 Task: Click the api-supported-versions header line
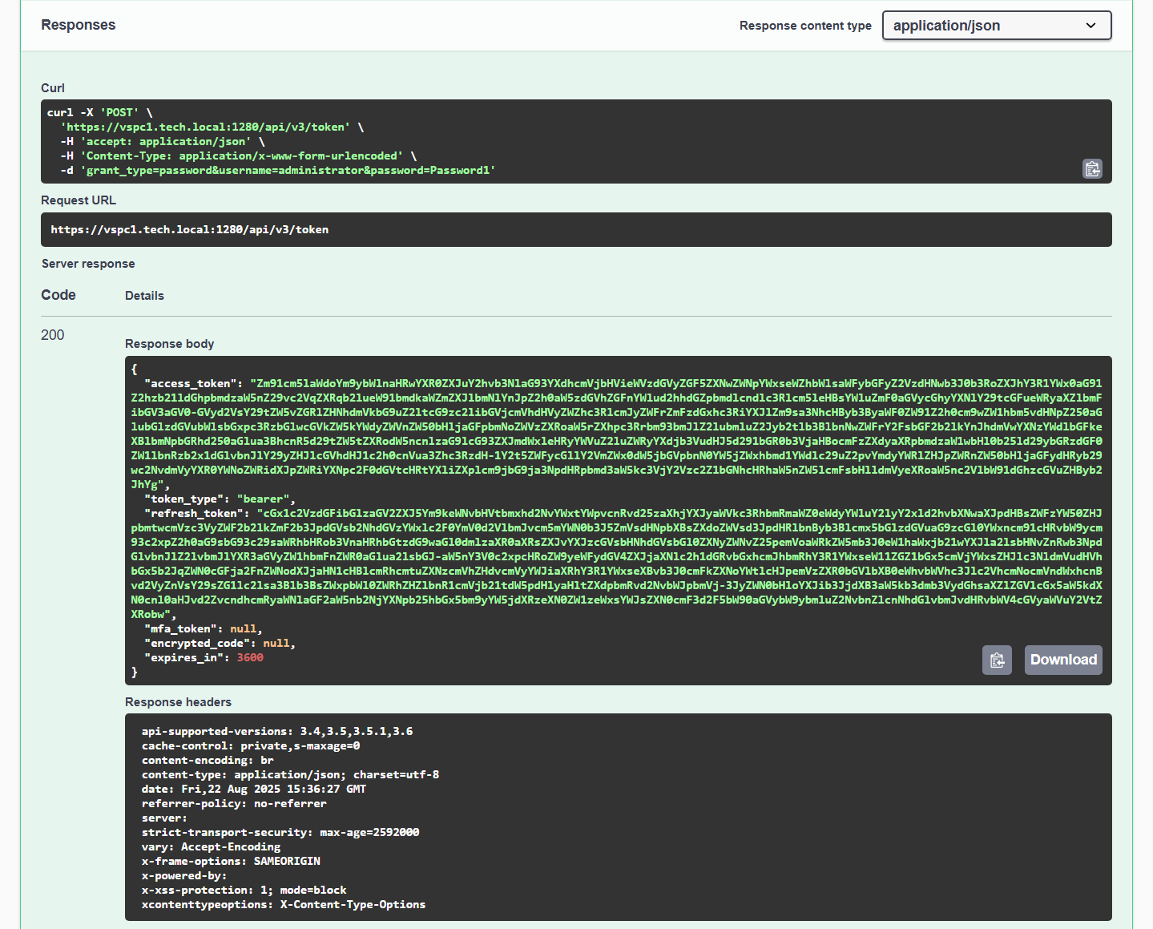(276, 730)
